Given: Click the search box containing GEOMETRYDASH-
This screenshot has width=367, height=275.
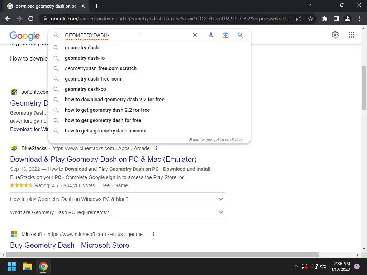Looking at the screenshot, I should [127, 35].
